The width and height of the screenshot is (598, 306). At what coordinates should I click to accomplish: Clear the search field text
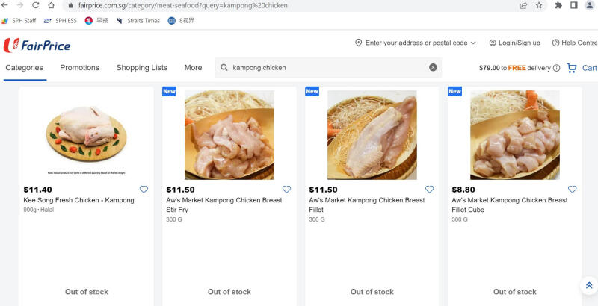(x=433, y=68)
